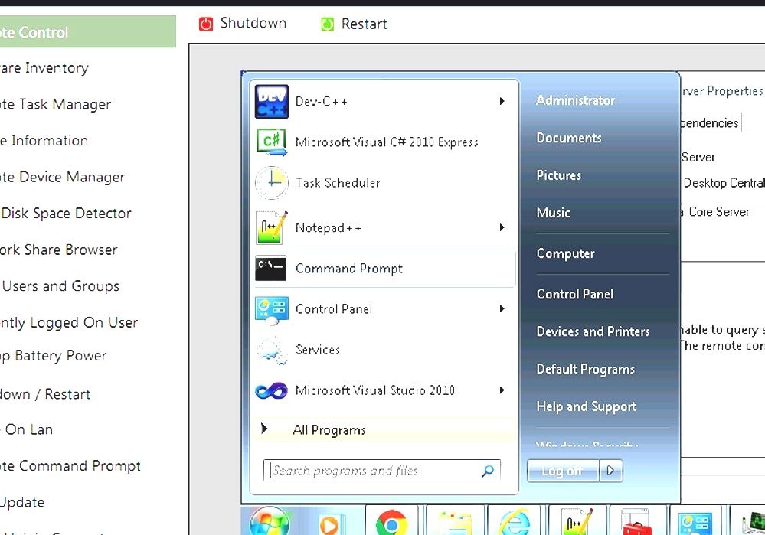This screenshot has width=765, height=535.
Task: Open Task Scheduler
Action: 338,183
